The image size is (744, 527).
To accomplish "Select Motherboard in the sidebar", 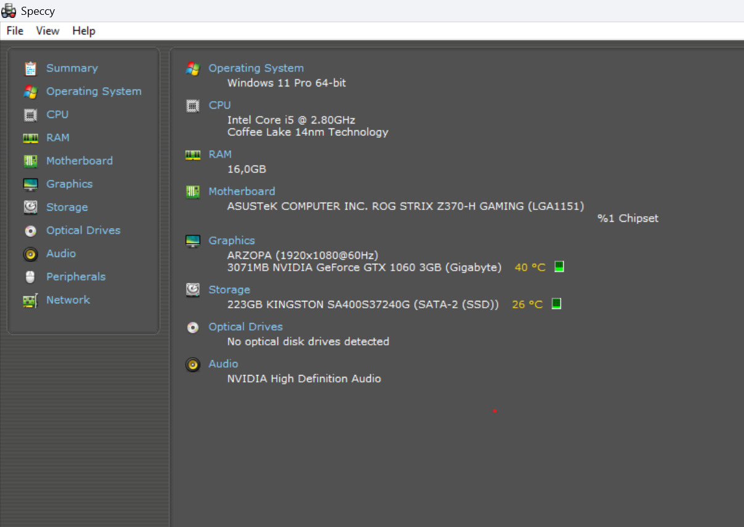I will [x=80, y=161].
